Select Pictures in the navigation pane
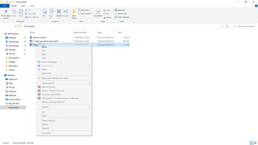258x145 pixels. click(12, 50)
